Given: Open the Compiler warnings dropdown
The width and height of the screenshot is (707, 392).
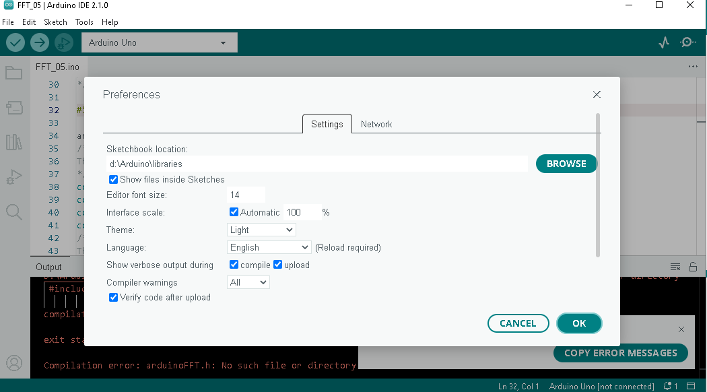Looking at the screenshot, I should coord(248,282).
